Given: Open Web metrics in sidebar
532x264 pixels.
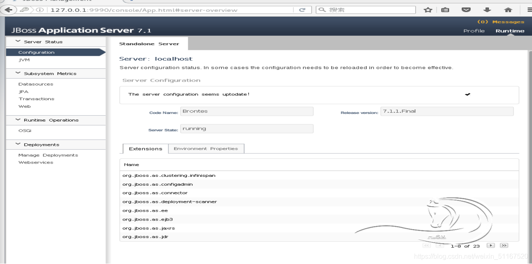Looking at the screenshot, I should pos(24,106).
